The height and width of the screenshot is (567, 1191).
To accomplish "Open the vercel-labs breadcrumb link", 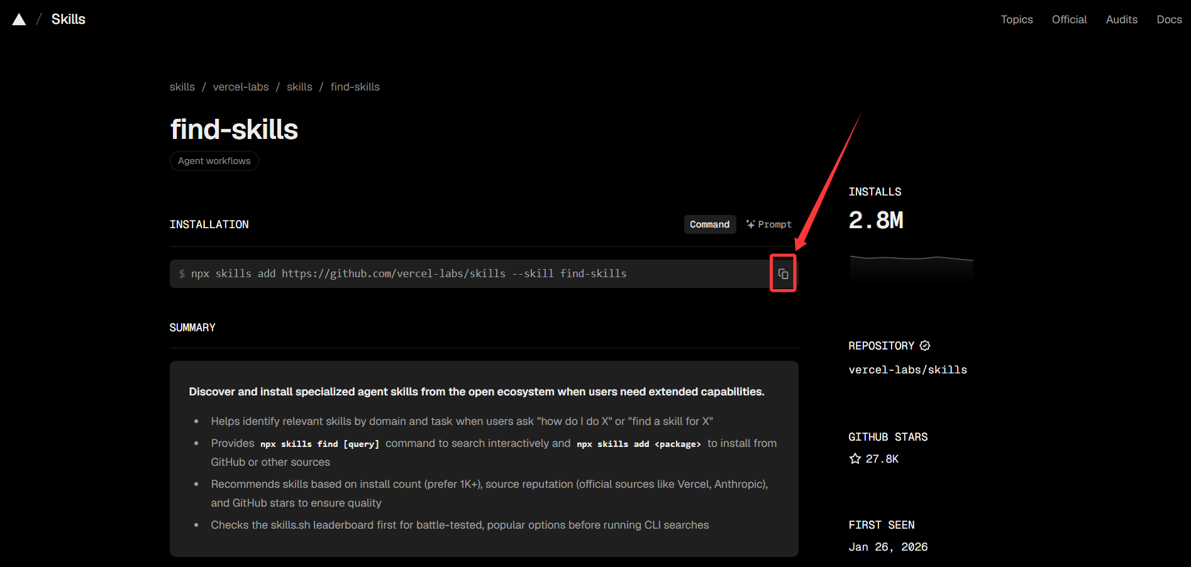I will tap(241, 87).
